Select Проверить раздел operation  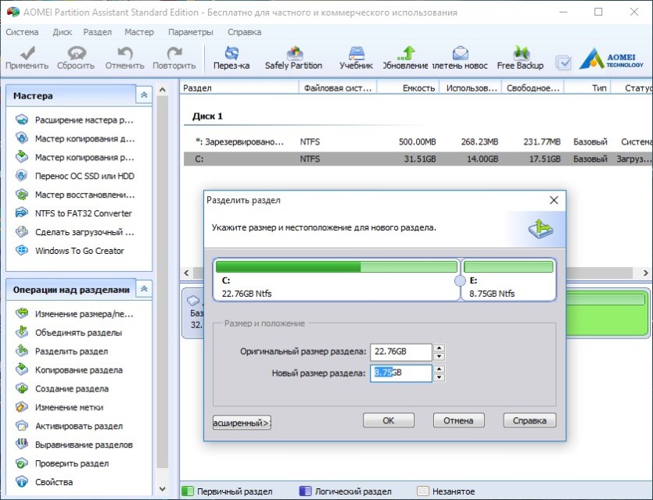point(62,463)
